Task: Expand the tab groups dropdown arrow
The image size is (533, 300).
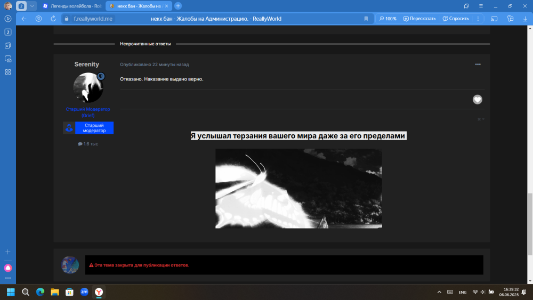Action: (x=32, y=6)
